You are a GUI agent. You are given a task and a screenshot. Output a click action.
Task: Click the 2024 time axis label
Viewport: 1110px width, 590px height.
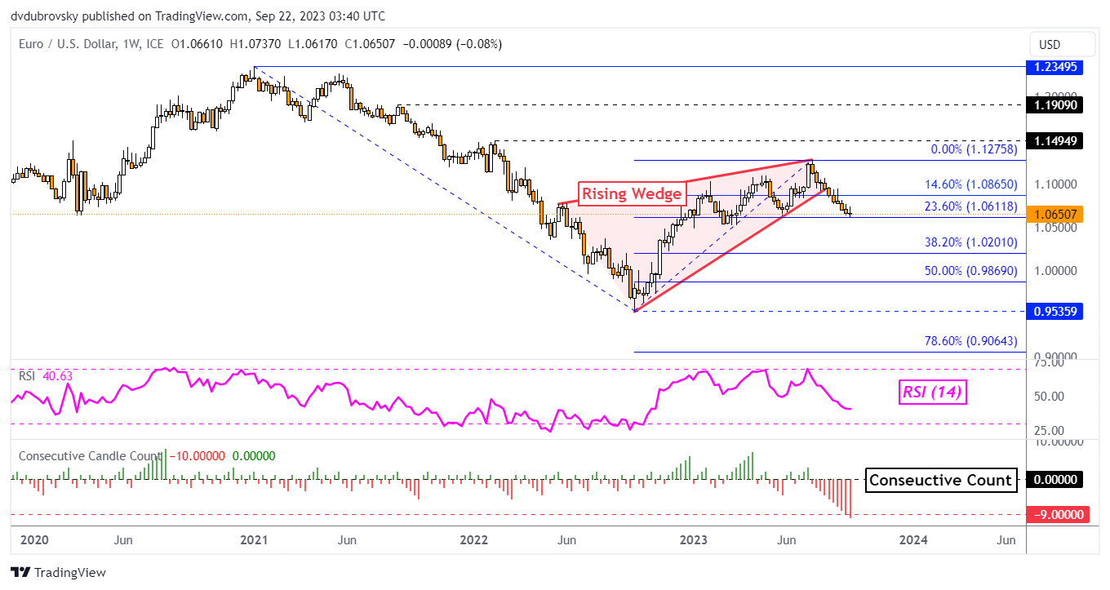pos(913,539)
